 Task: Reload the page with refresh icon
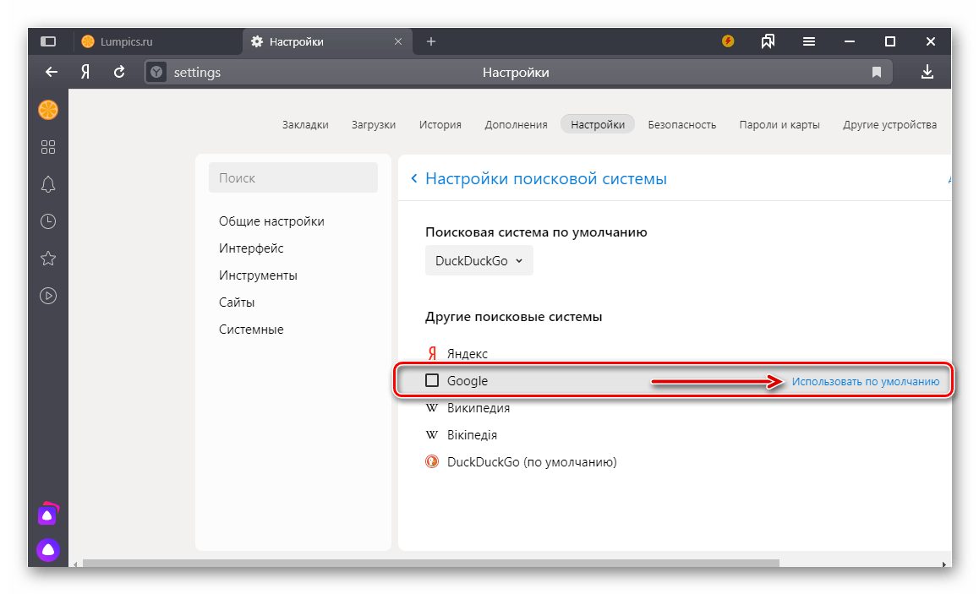point(119,73)
